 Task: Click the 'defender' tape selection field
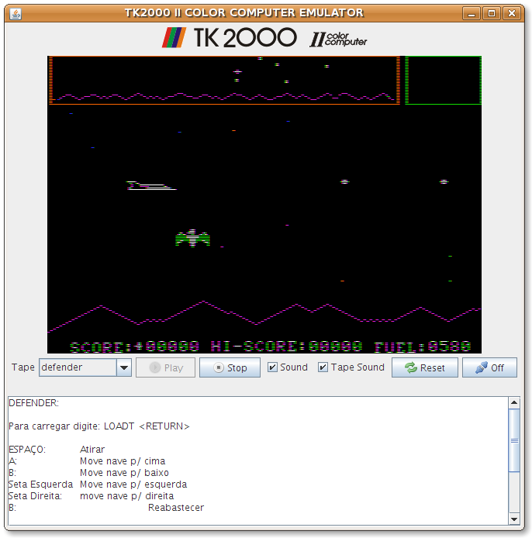coord(78,367)
